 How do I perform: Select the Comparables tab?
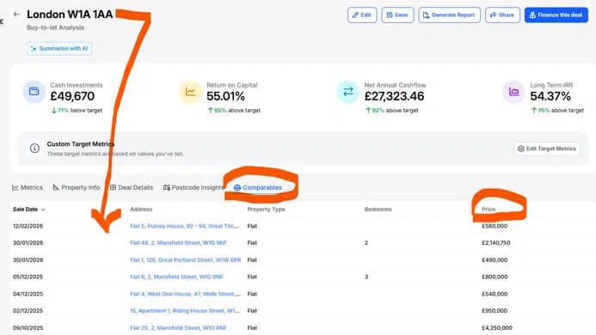click(x=258, y=187)
